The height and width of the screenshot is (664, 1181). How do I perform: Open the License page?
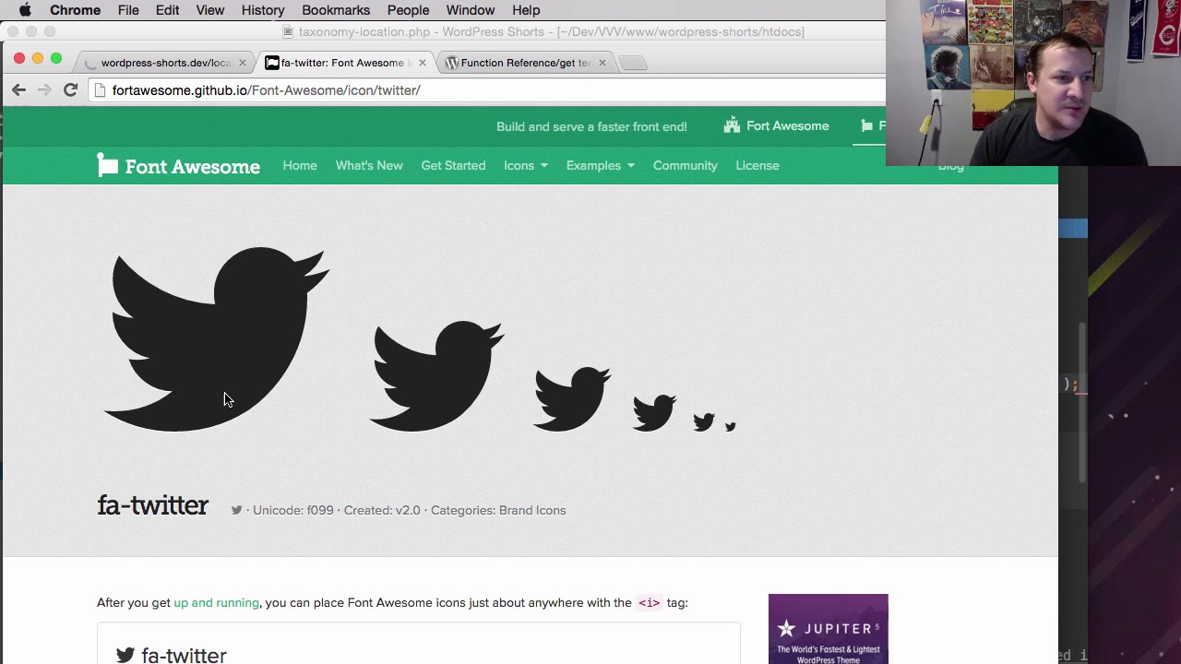pyautogui.click(x=758, y=166)
